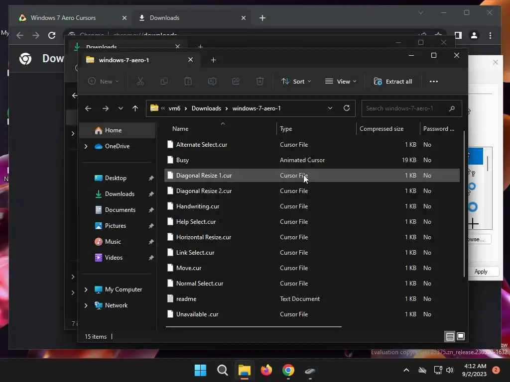Image resolution: width=510 pixels, height=382 pixels.
Task: Open address bar history dropdown
Action: point(330,108)
